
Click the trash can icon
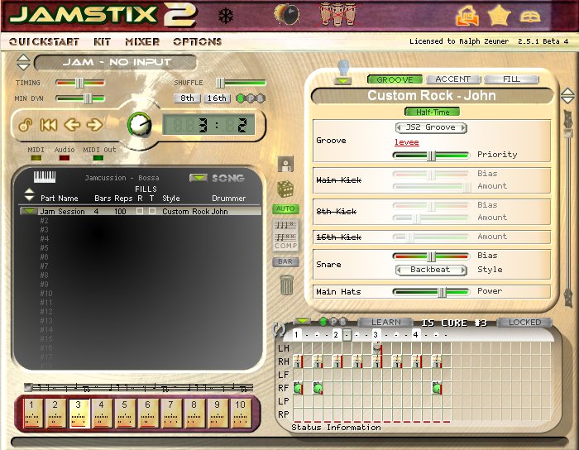pos(286,285)
